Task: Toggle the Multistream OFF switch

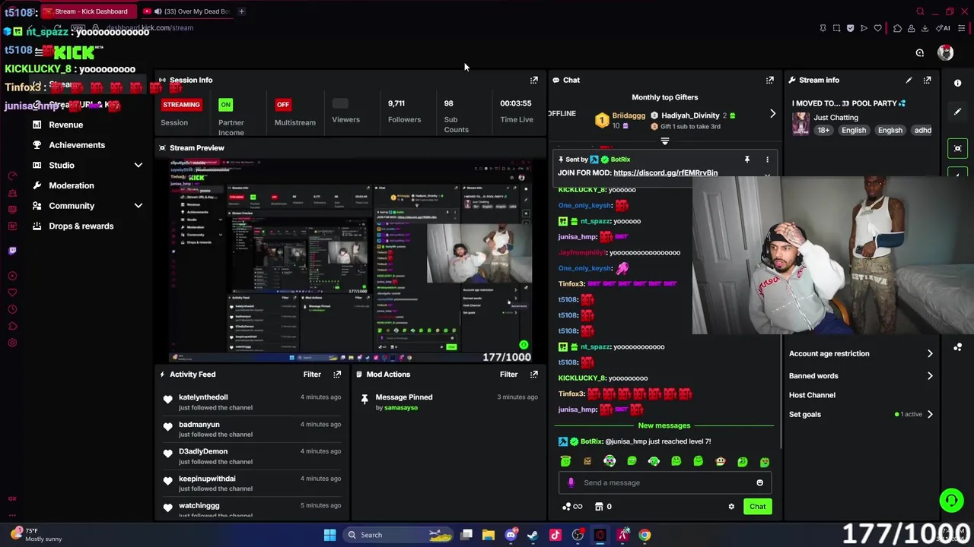Action: tap(283, 105)
